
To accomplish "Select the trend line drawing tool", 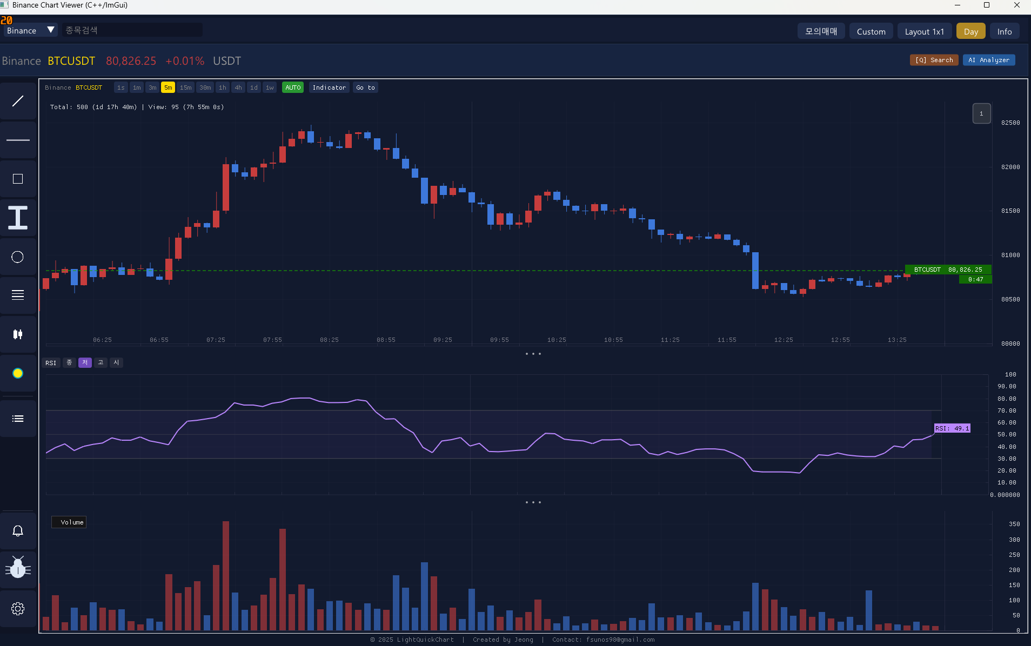I will click(18, 101).
